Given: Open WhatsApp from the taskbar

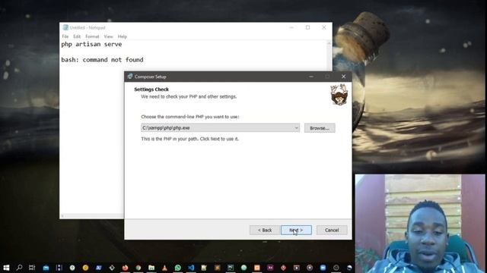Looking at the screenshot, I should pyautogui.click(x=178, y=268).
